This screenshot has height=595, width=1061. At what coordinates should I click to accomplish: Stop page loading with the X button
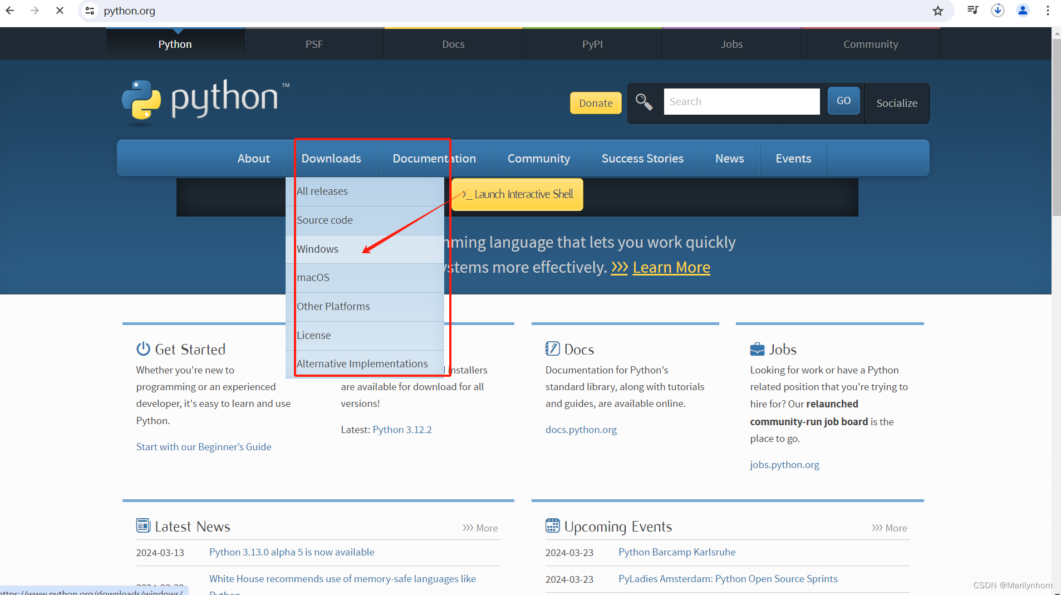click(x=60, y=11)
